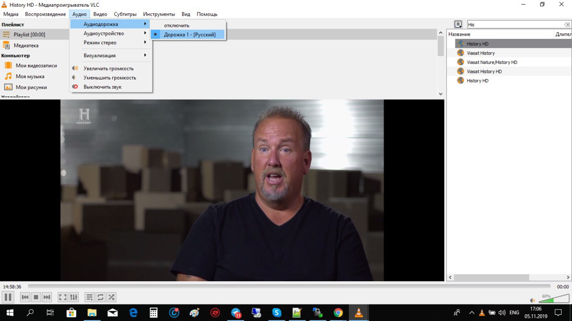Toggle the playlist view mode icon

[x=458, y=24]
